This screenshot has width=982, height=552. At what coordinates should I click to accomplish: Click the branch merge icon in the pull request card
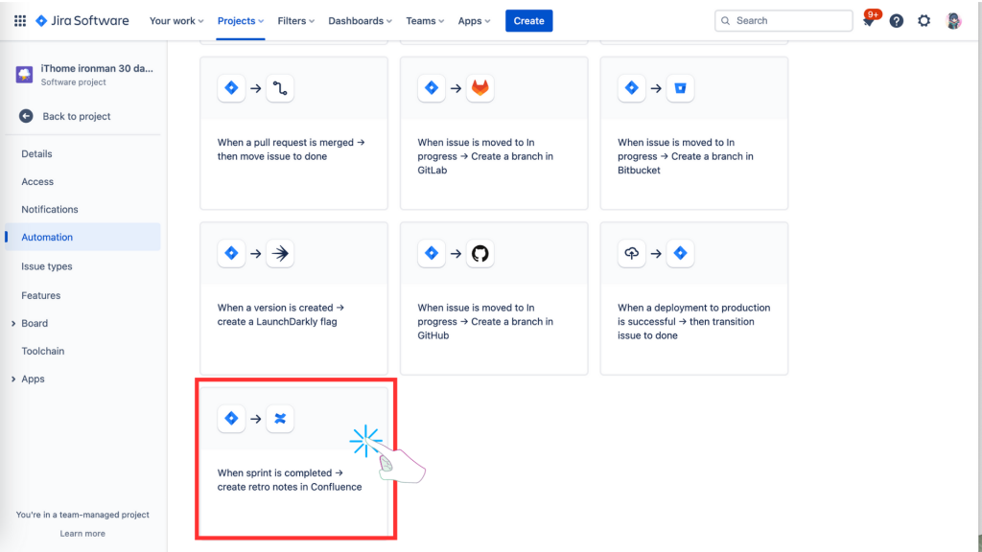point(280,88)
